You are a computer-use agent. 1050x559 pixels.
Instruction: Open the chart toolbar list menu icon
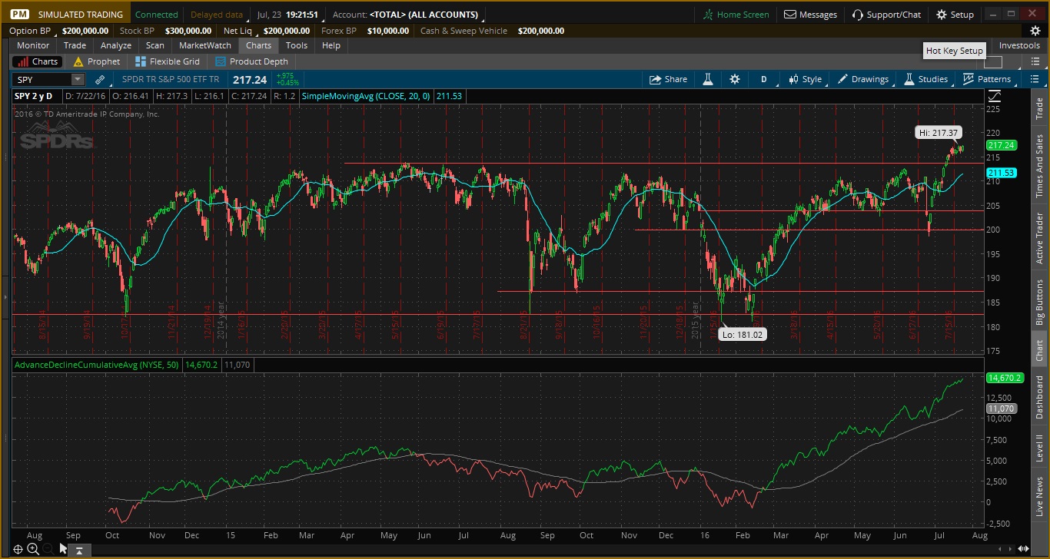coord(1035,79)
